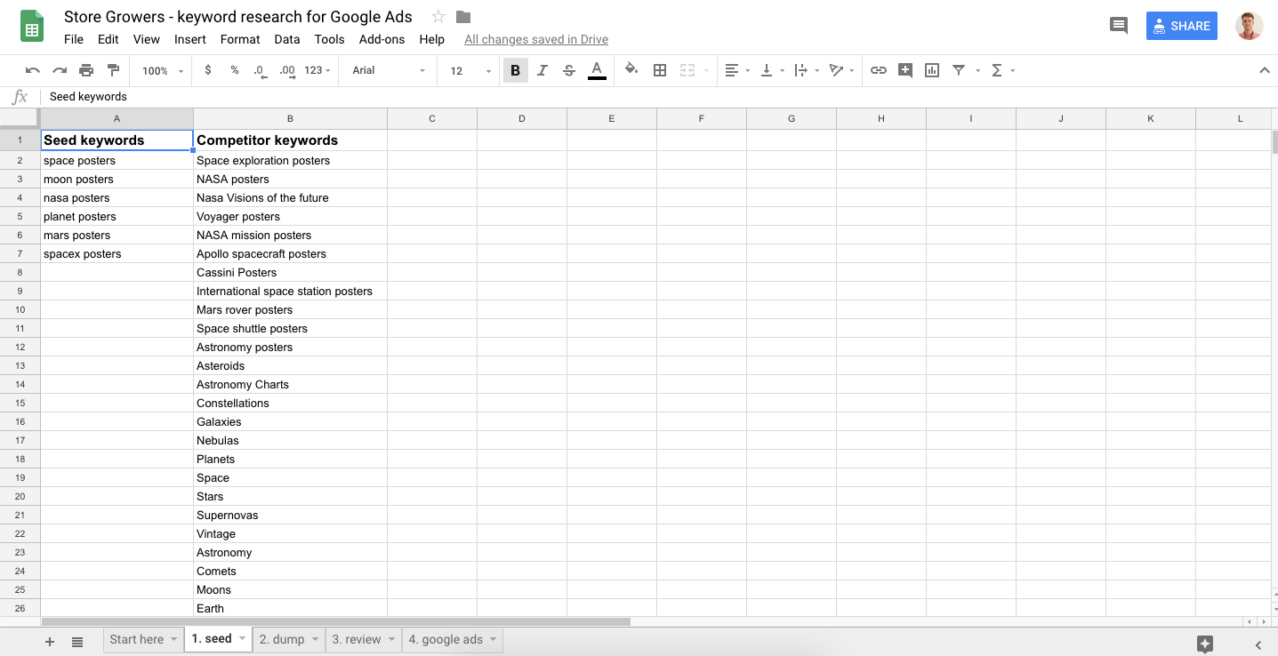This screenshot has width=1278, height=656.
Task: Format as percent with % icon
Action: [x=235, y=70]
